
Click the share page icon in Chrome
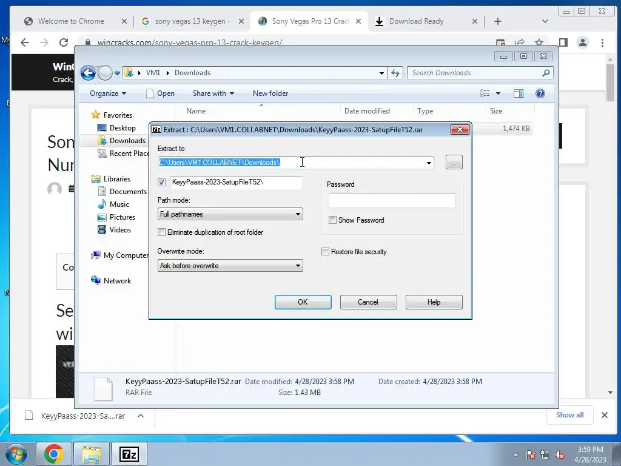(520, 42)
